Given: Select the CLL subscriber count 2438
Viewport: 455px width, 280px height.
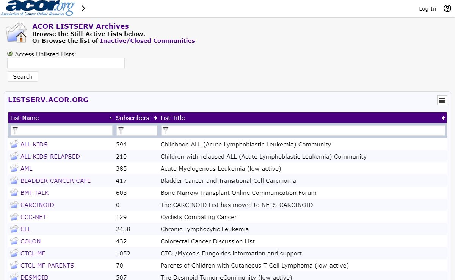Looking at the screenshot, I should [123, 229].
